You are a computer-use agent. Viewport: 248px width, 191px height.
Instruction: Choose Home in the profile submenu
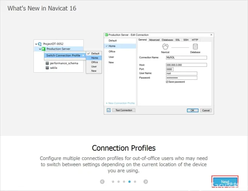click(94, 58)
